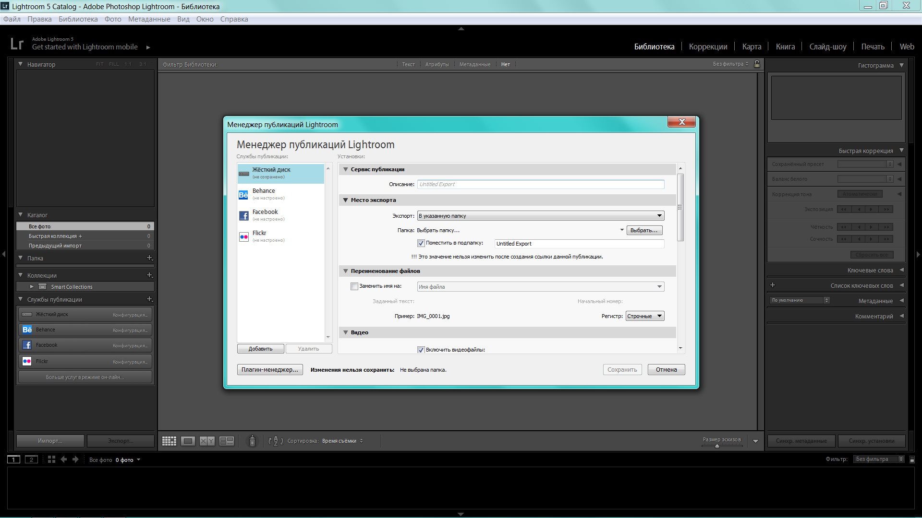
Task: Open Flickr service in left panel
Action: point(85,361)
